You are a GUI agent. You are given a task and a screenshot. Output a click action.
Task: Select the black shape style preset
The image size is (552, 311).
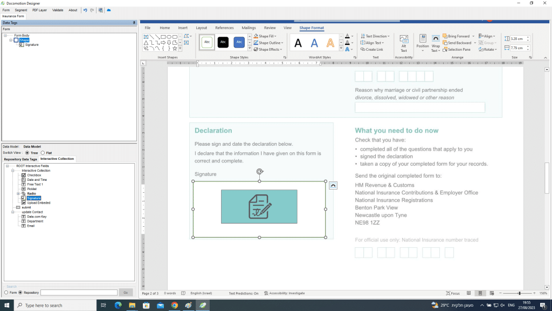coord(223,42)
